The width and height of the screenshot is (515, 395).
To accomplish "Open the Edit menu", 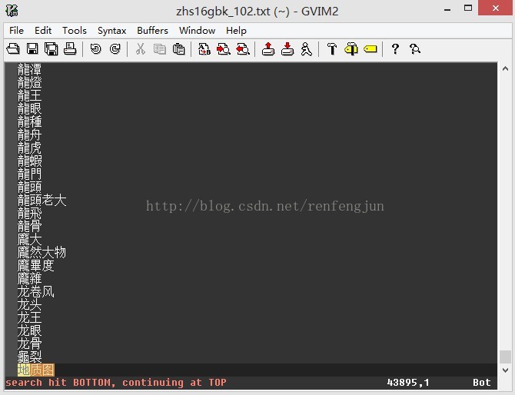I will click(x=43, y=31).
